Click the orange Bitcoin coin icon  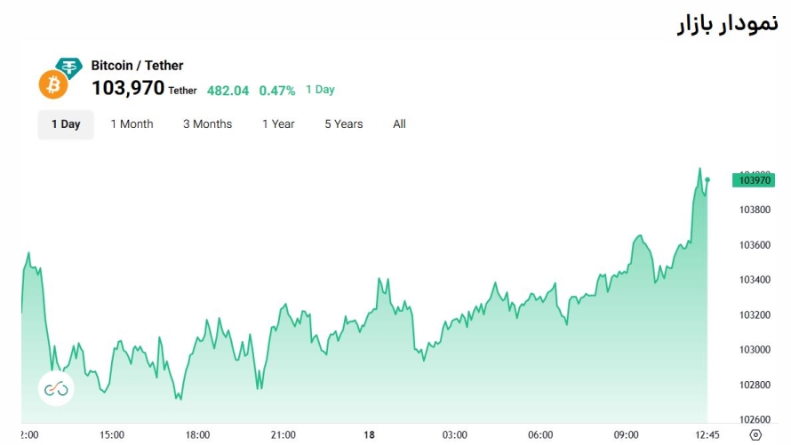tap(53, 85)
